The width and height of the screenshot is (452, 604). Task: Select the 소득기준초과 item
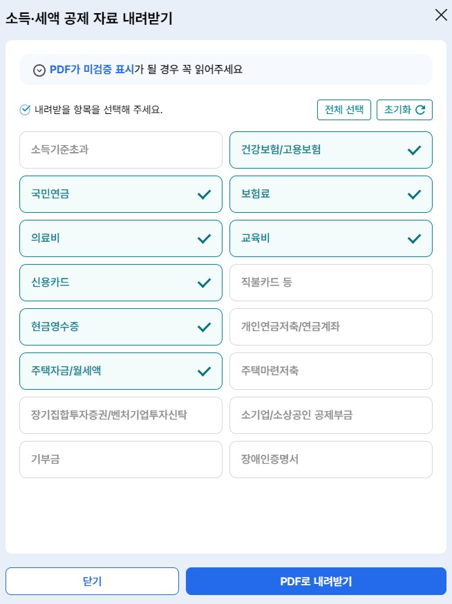(x=121, y=150)
